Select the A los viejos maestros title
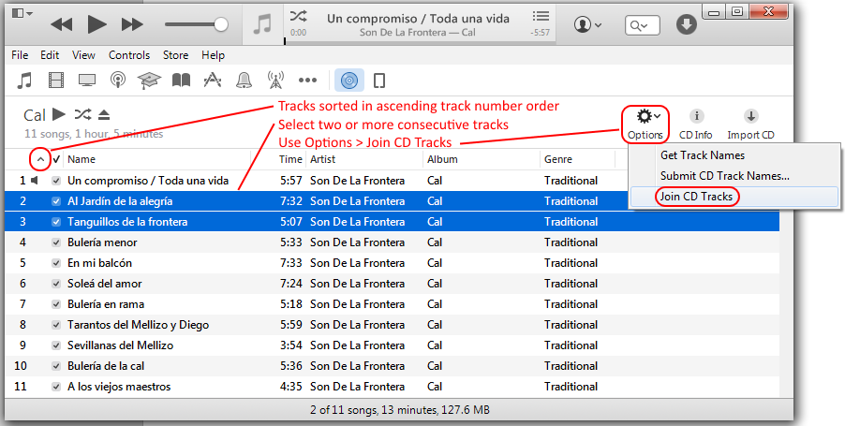845x426 pixels. (119, 387)
